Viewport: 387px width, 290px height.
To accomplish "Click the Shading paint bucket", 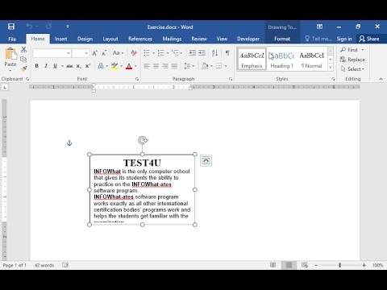I will pos(205,66).
